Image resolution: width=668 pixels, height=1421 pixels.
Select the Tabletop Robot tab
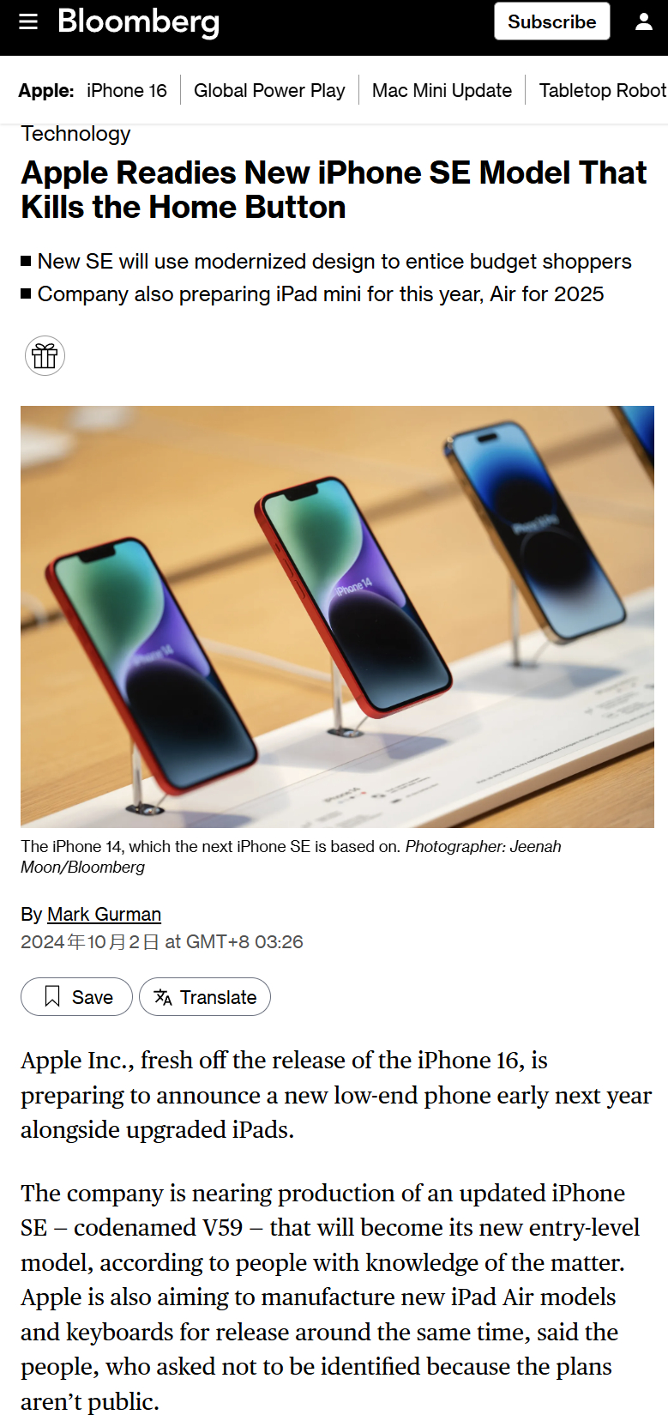[x=603, y=90]
